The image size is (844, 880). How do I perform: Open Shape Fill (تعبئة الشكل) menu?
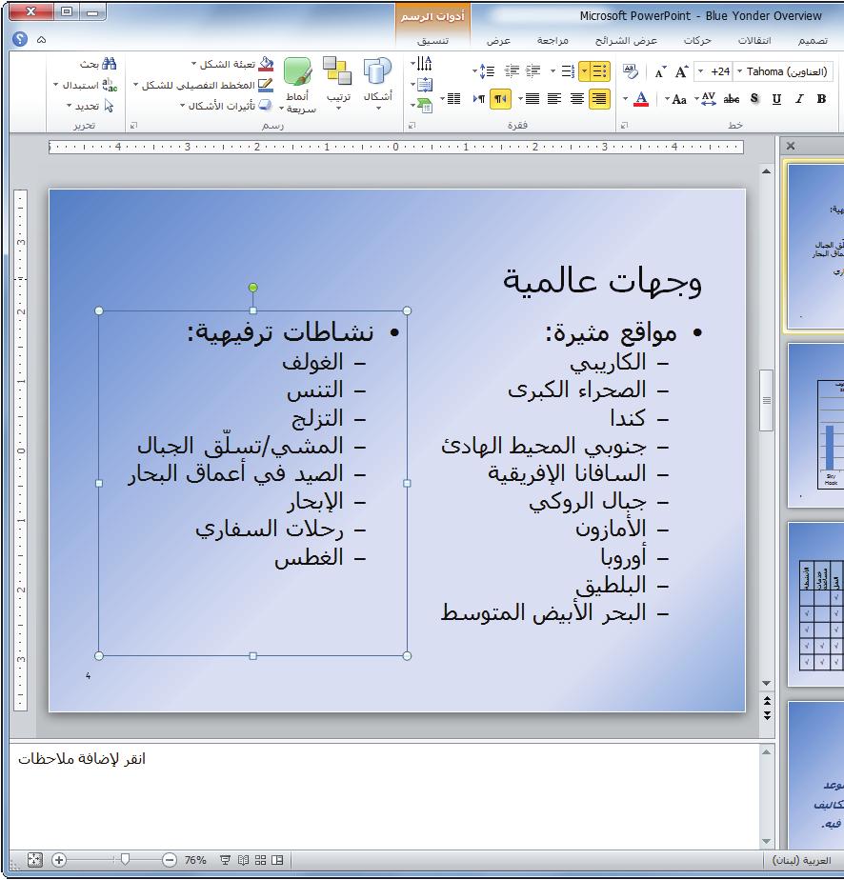pyautogui.click(x=232, y=64)
